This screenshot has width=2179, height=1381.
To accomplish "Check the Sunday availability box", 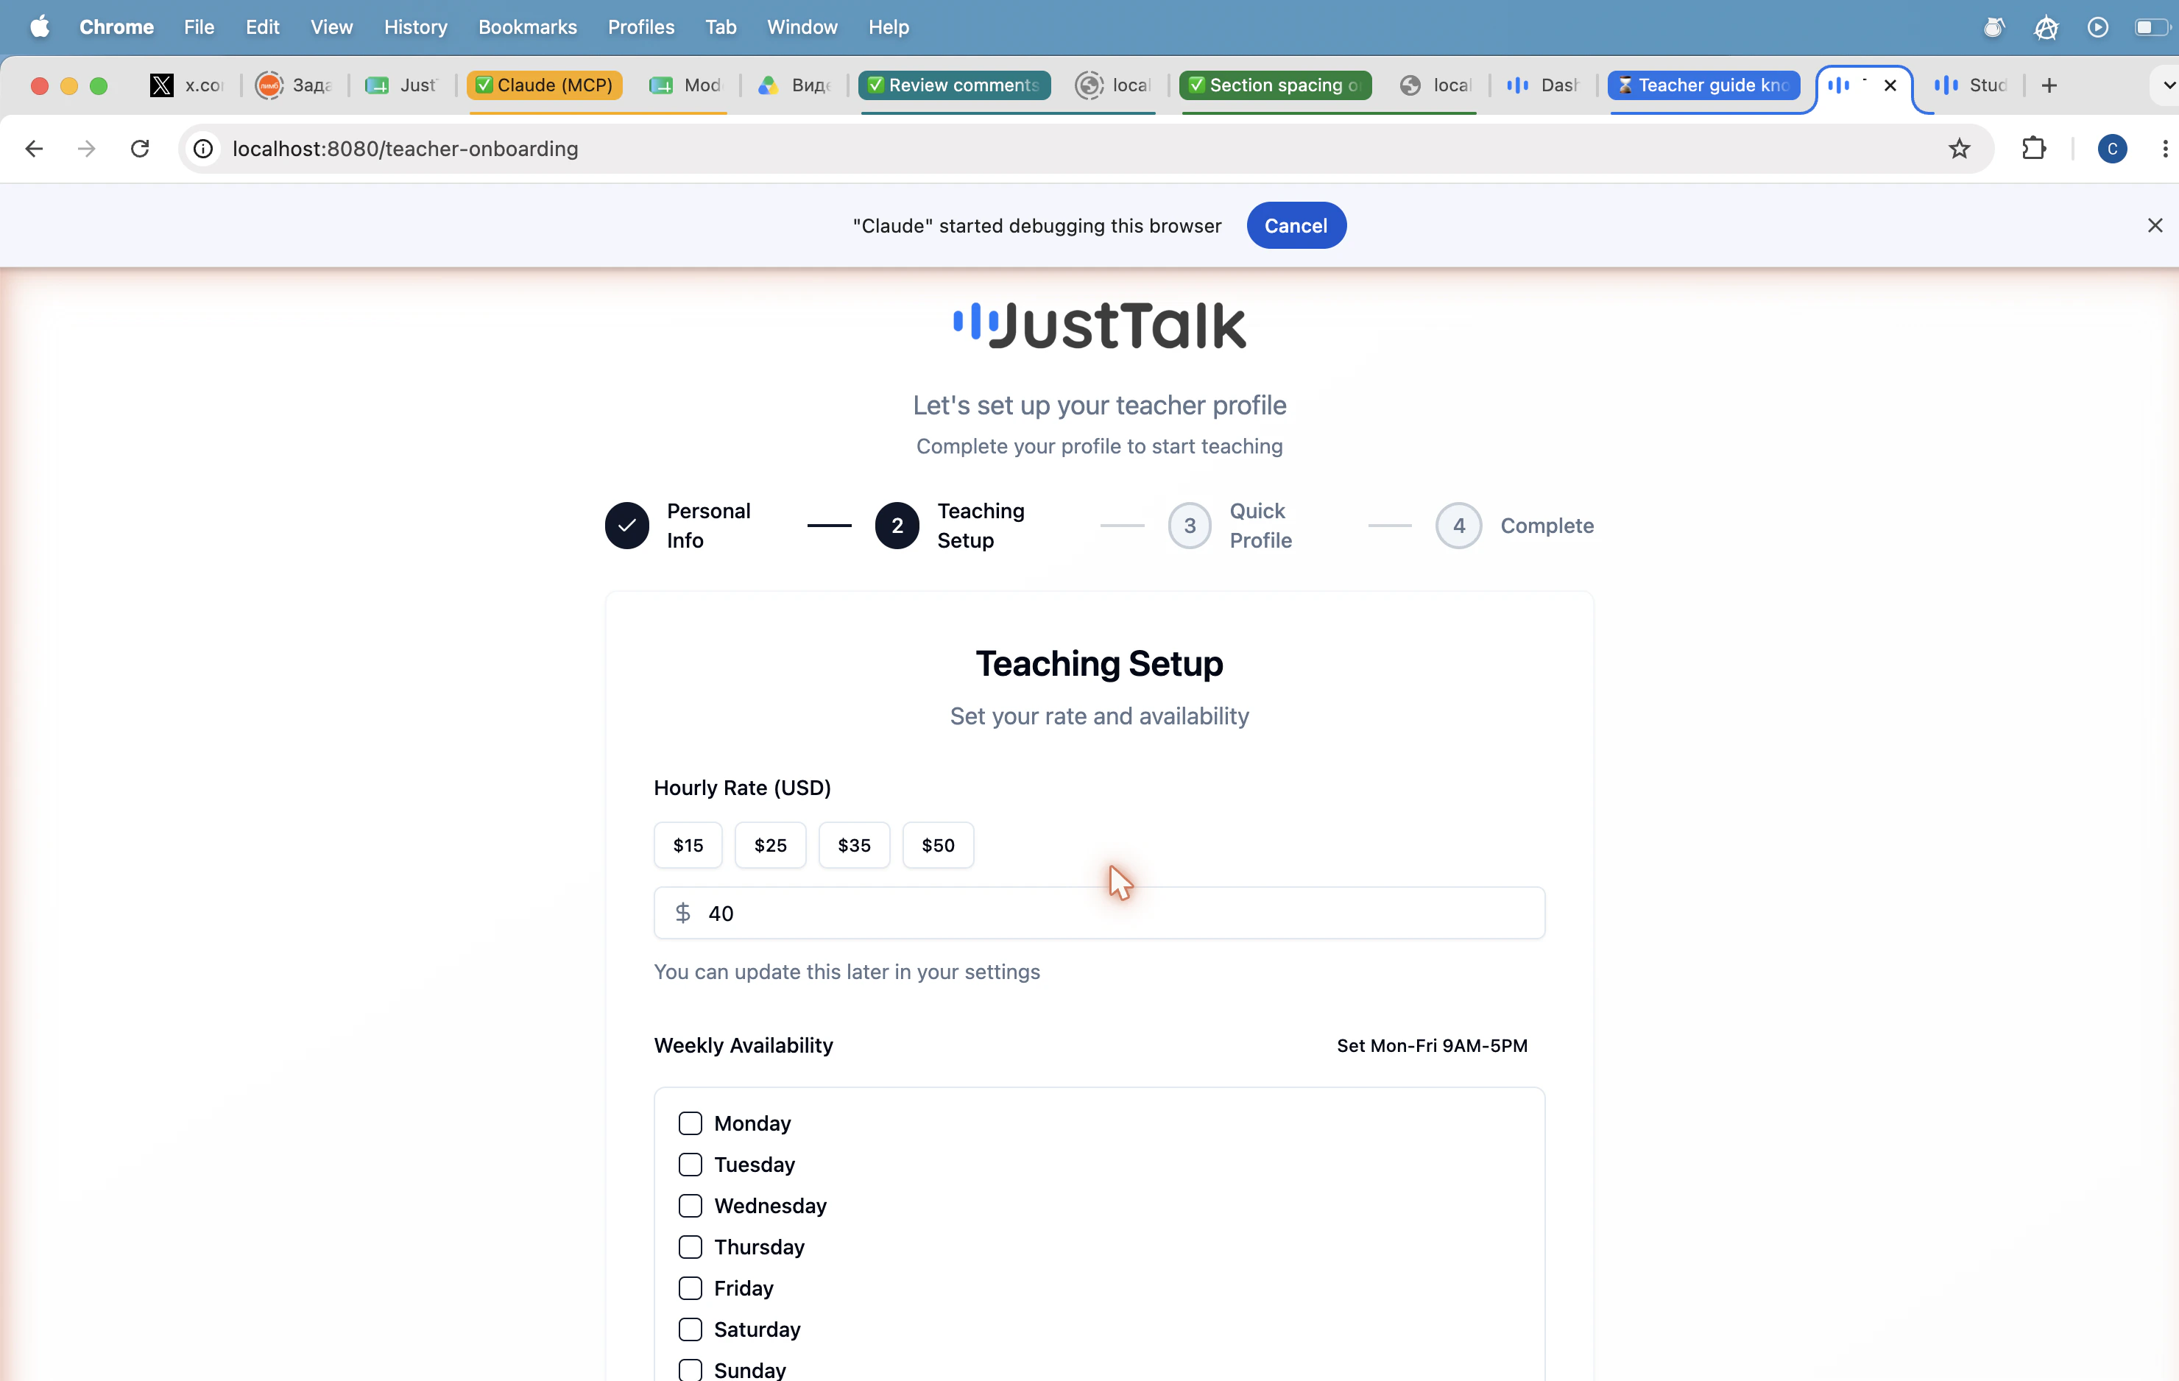I will point(691,1370).
